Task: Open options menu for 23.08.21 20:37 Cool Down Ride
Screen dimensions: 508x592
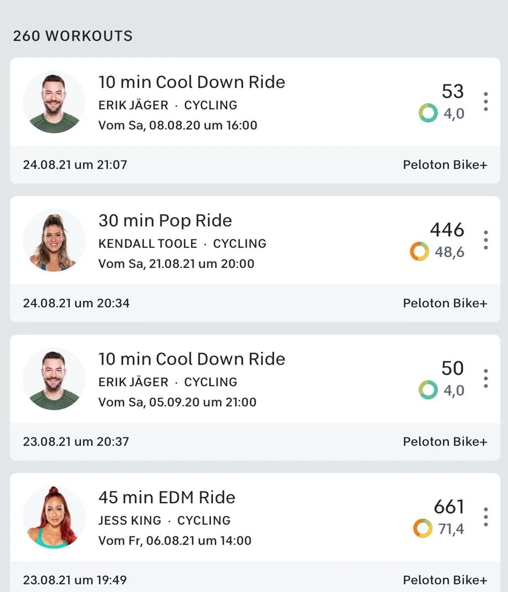Action: click(486, 378)
